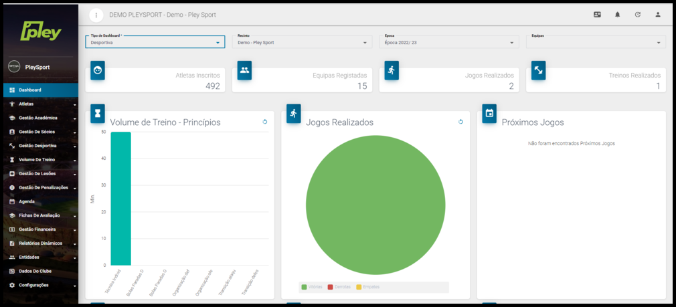The image size is (676, 307).
Task: Click the calendar icon on Próximos Jogos
Action: pos(489,113)
